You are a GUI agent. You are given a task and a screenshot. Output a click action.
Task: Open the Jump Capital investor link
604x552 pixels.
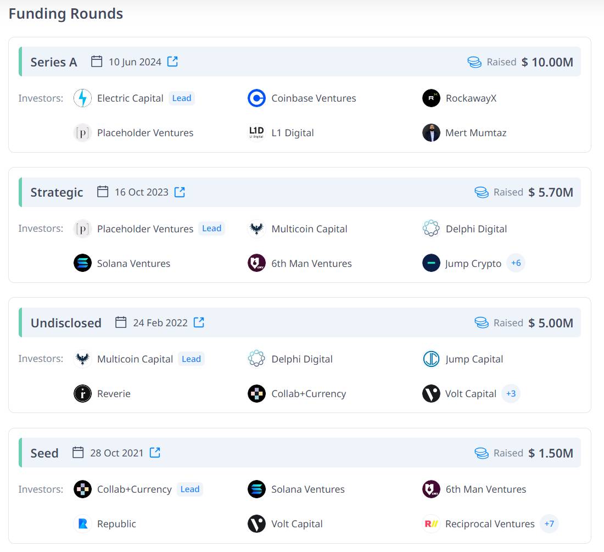474,359
